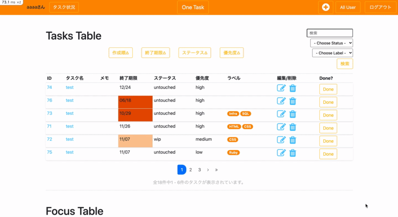
Task: Go to pagination page 2
Action: tap(191, 170)
